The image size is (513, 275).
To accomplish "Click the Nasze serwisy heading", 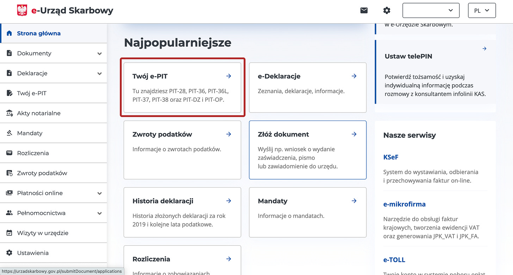I will [x=409, y=135].
